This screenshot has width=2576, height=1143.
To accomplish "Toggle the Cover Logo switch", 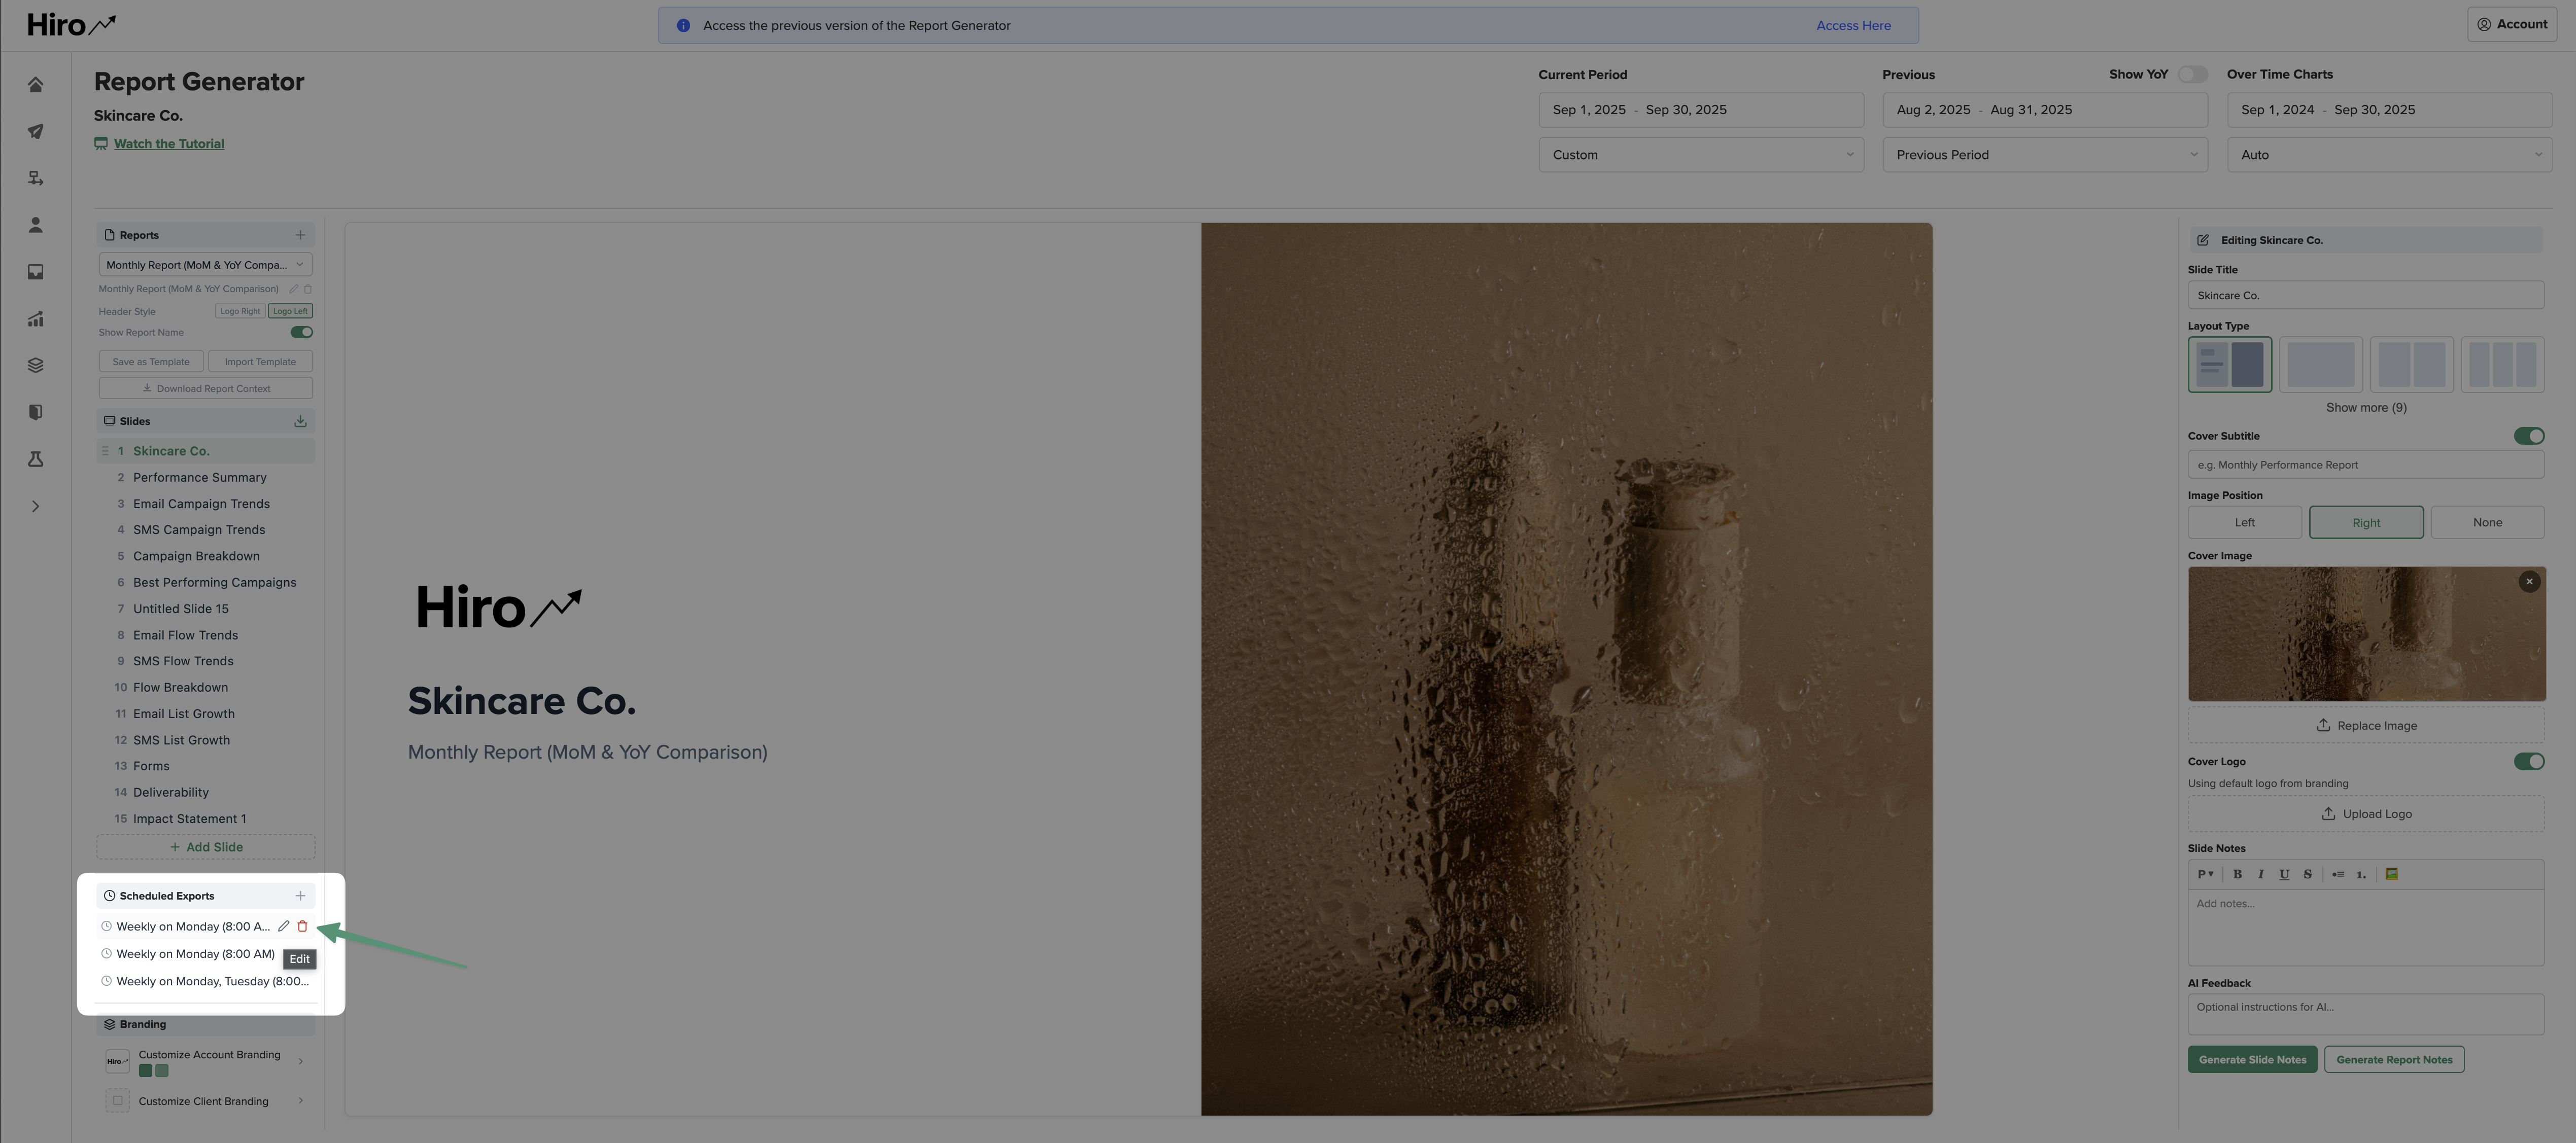I will [2529, 762].
